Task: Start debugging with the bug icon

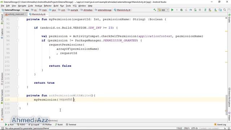Action: (x=182, y=10)
